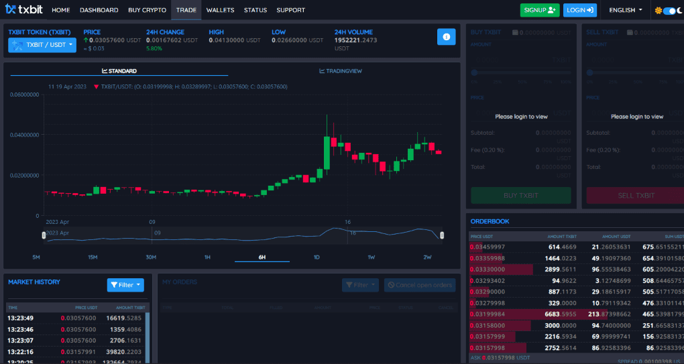Screen dimensions: 684x364
Task: Click the market history scrollbar
Action: point(148,337)
